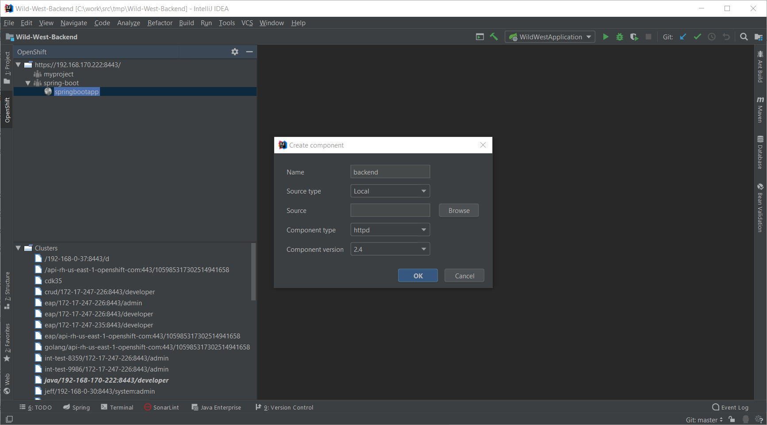This screenshot has height=425, width=767.
Task: Hide the OpenShift panel with minus icon
Action: click(x=249, y=52)
